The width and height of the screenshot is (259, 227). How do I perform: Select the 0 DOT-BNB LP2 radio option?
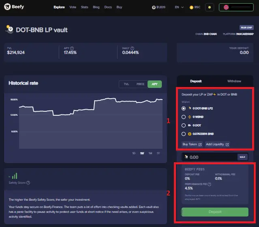[x=184, y=108]
